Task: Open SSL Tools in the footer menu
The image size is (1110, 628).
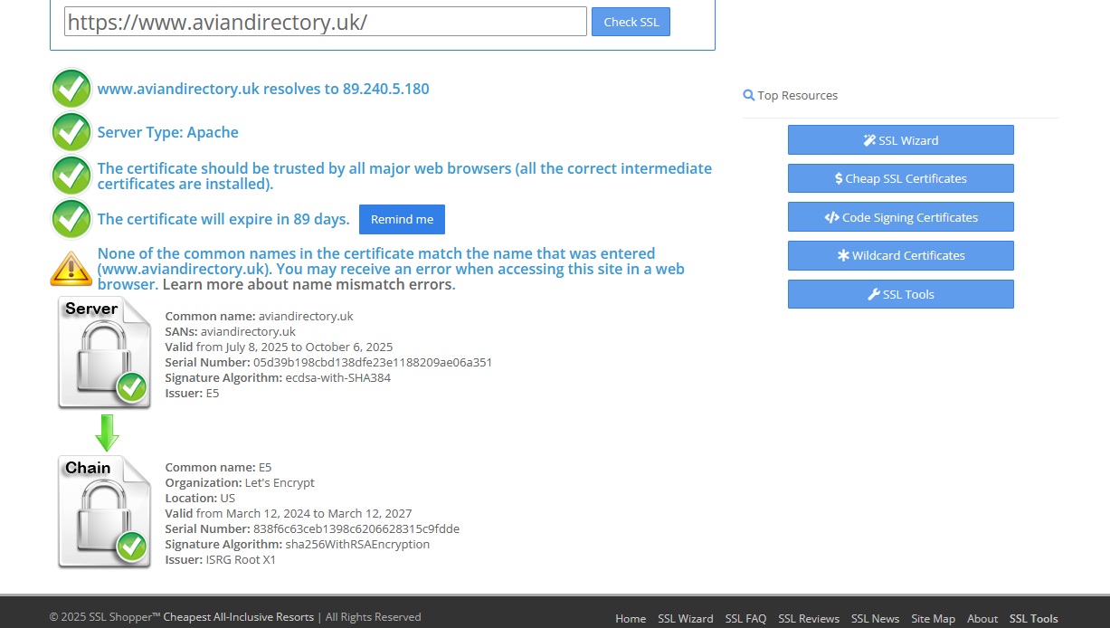Action: click(1033, 619)
